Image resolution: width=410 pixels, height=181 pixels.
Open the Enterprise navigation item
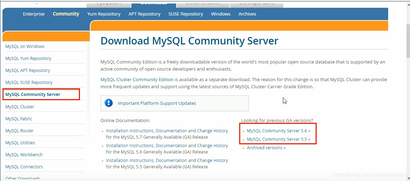point(34,14)
